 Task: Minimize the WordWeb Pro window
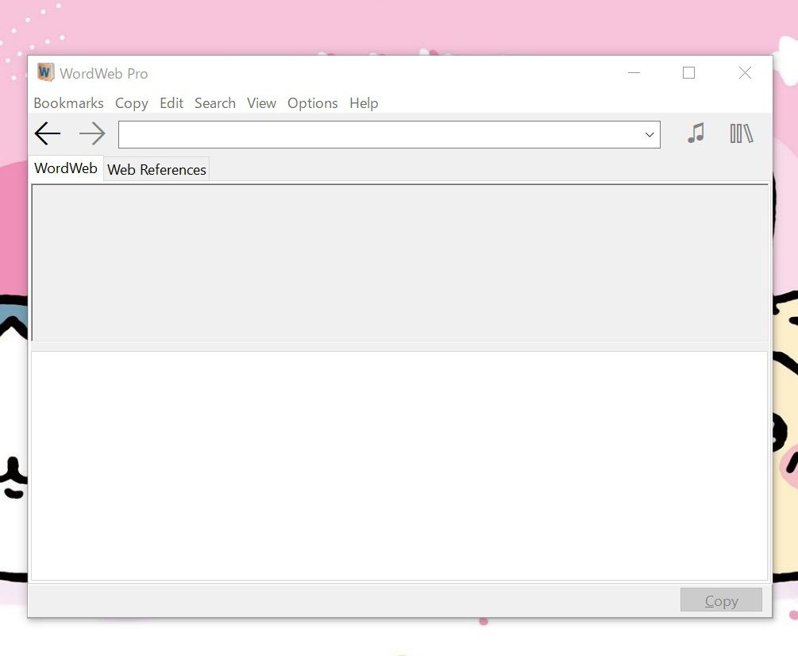pyautogui.click(x=634, y=73)
